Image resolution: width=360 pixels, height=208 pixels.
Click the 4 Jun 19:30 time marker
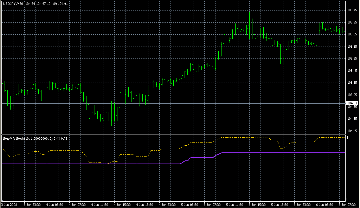point(144,205)
